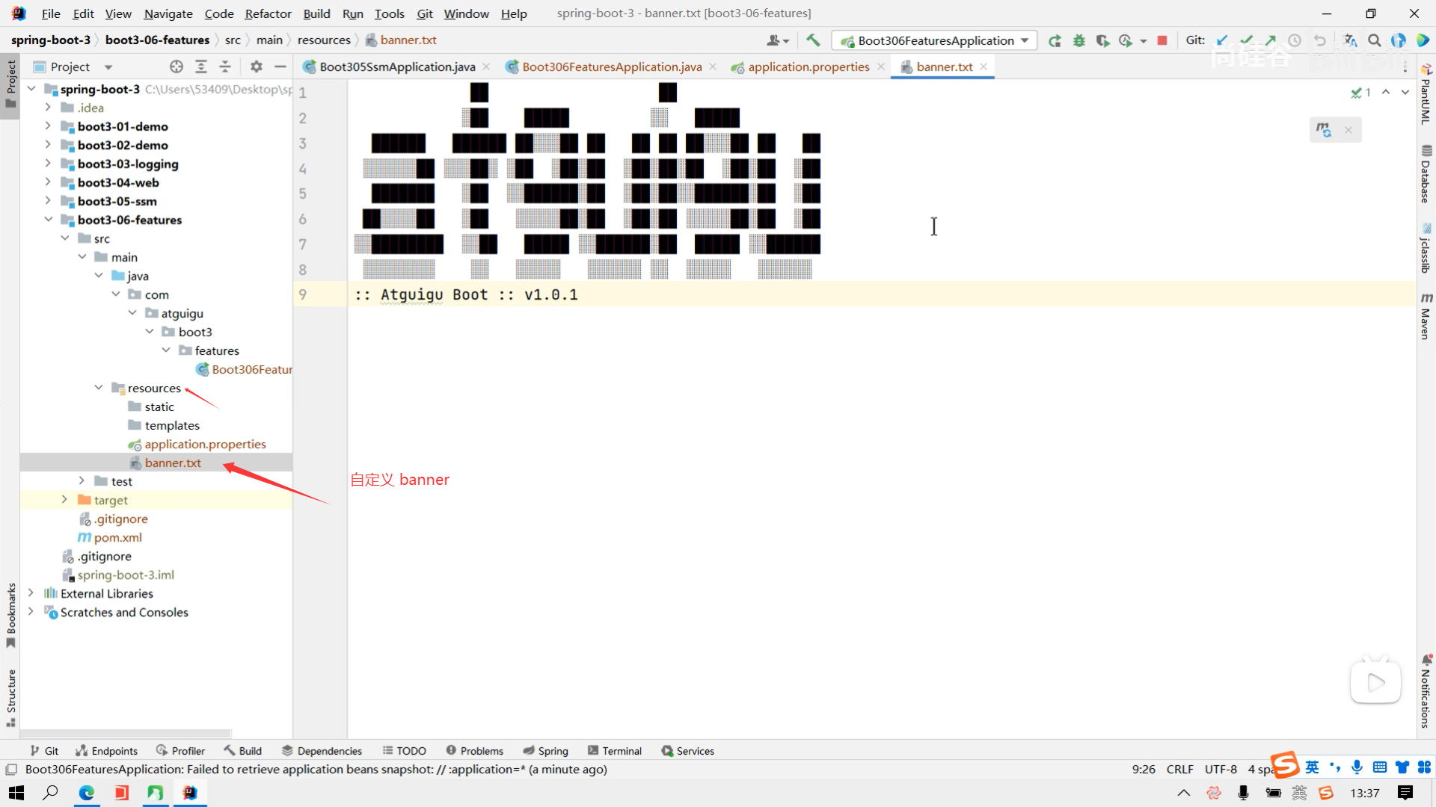
Task: Click the Build project hammer icon
Action: pos(813,40)
